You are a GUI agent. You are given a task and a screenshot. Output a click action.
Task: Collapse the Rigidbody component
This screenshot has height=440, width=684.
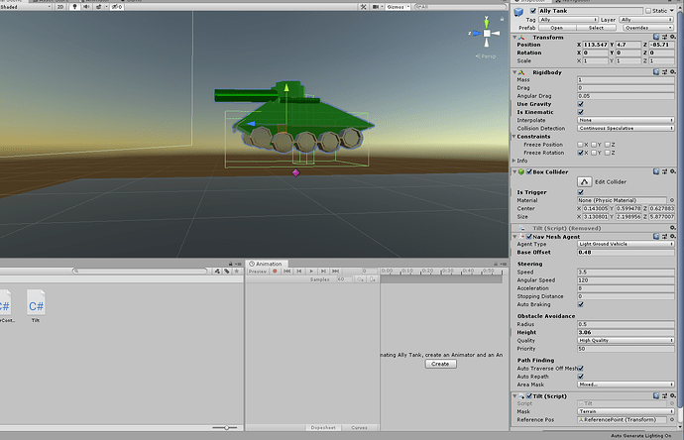coord(514,72)
